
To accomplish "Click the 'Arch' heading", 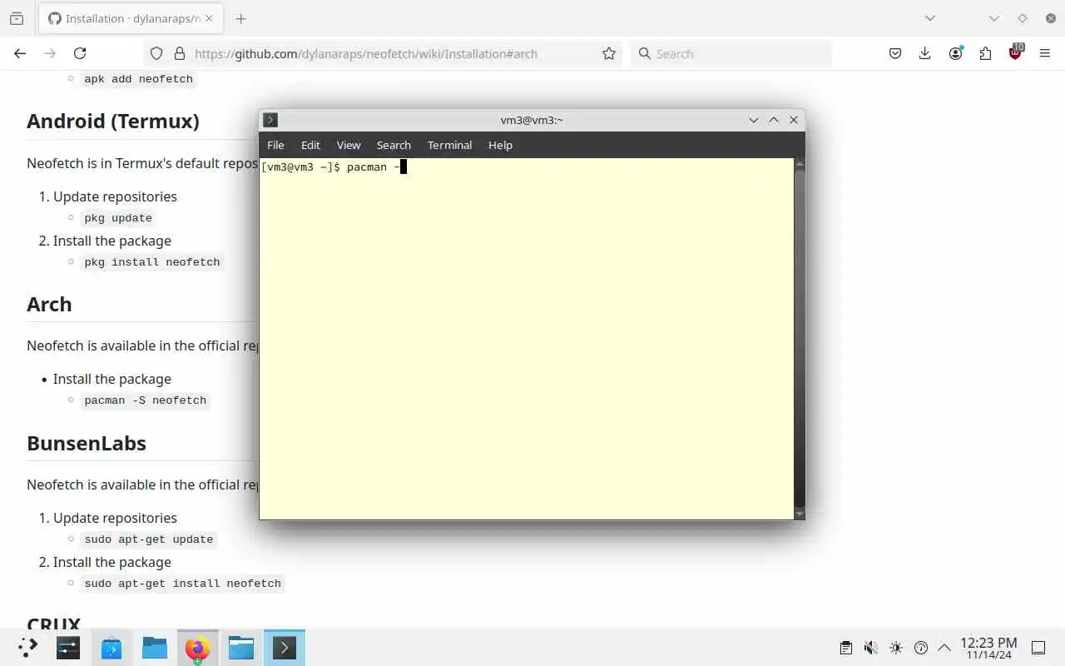I will pyautogui.click(x=49, y=304).
